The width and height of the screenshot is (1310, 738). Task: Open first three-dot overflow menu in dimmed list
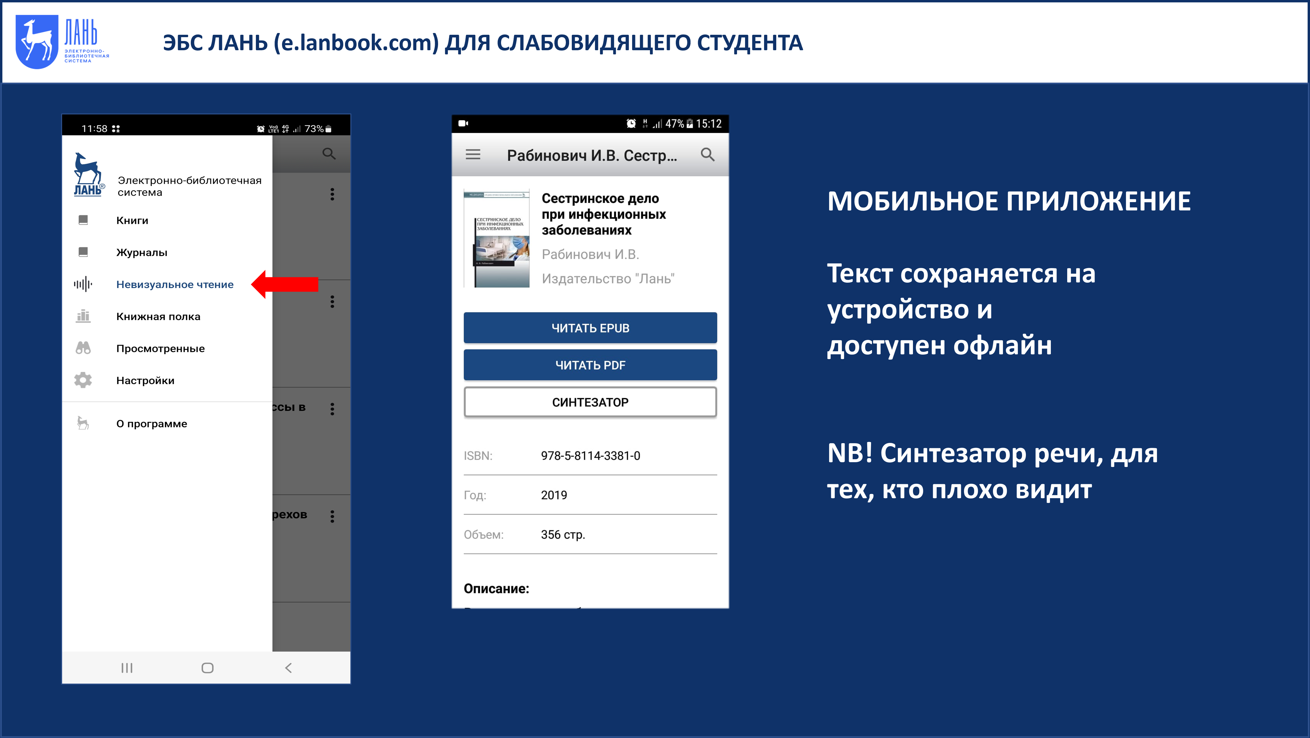[332, 194]
